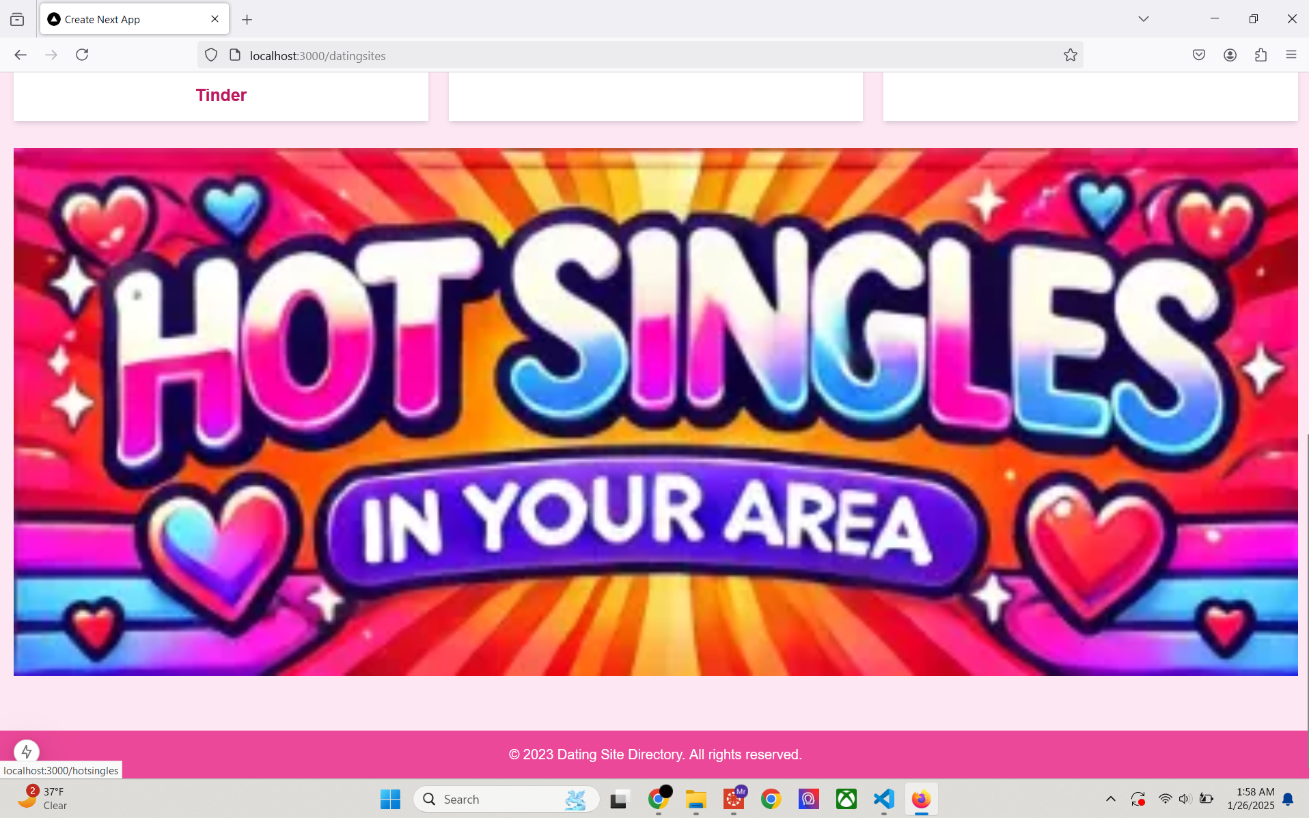Open the volume speaker control
Image resolution: width=1309 pixels, height=818 pixels.
pyautogui.click(x=1185, y=799)
